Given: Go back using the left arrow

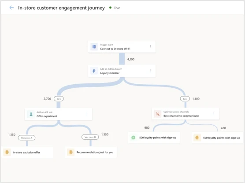Looking at the screenshot, I should [x=11, y=7].
